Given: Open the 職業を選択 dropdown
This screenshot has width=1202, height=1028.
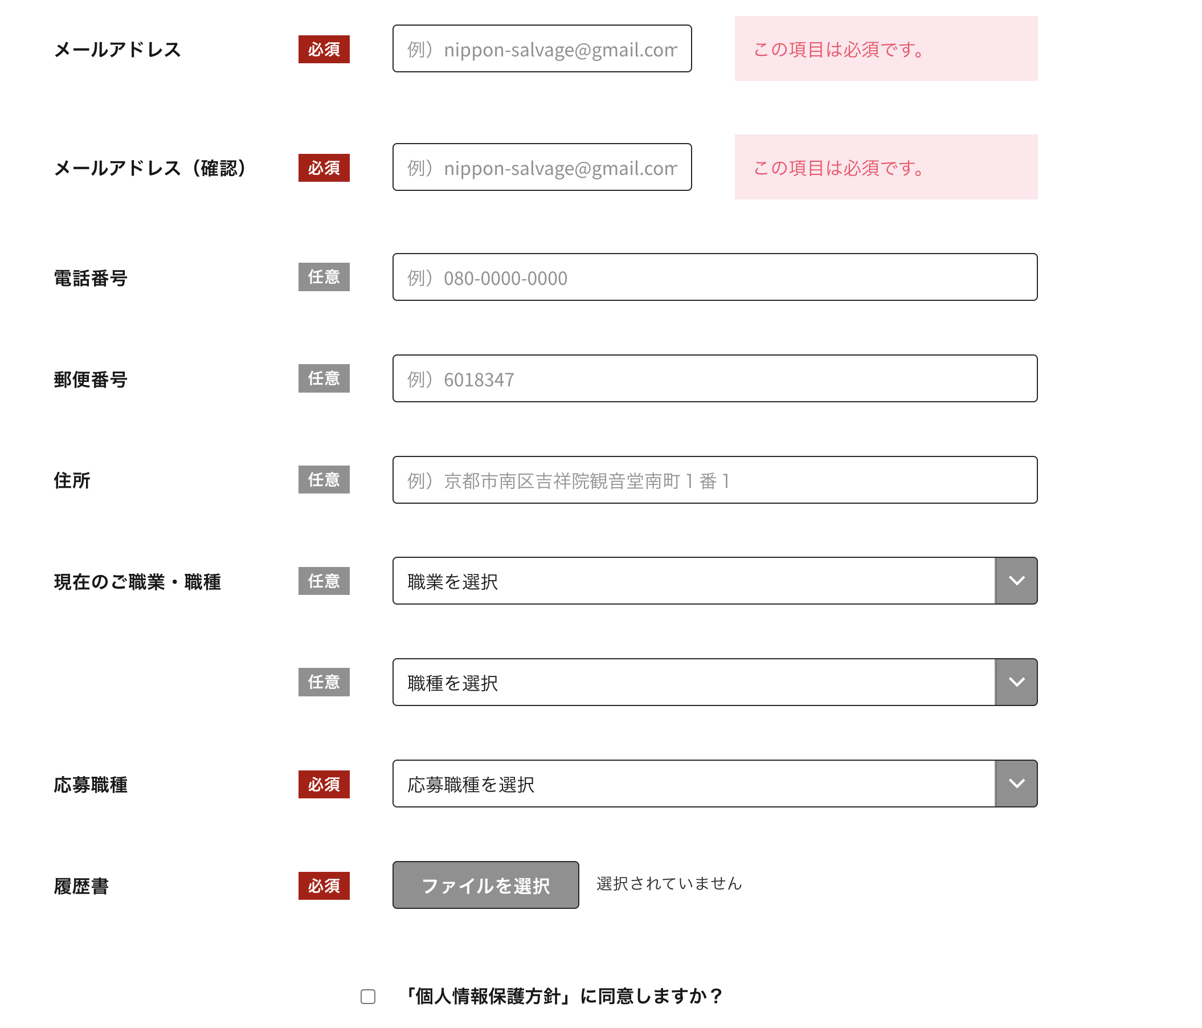Looking at the screenshot, I should pos(693,581).
